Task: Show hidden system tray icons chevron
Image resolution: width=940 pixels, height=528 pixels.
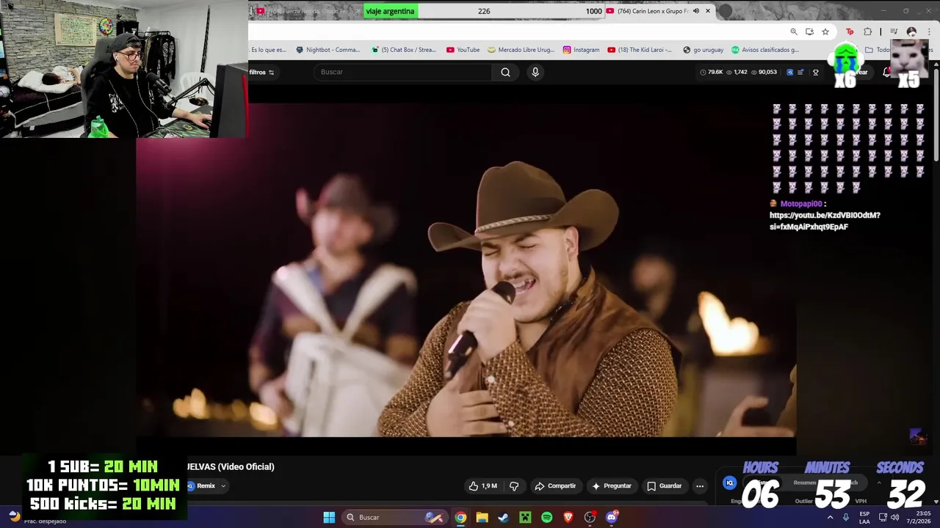Action: (x=831, y=517)
